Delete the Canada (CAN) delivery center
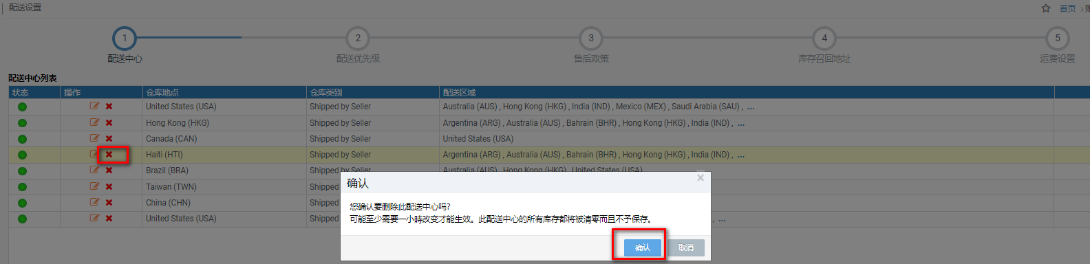The width and height of the screenshot is (1090, 264). coord(109,138)
